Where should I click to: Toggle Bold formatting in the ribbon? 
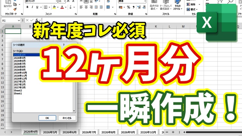pyautogui.click(x=27, y=7)
